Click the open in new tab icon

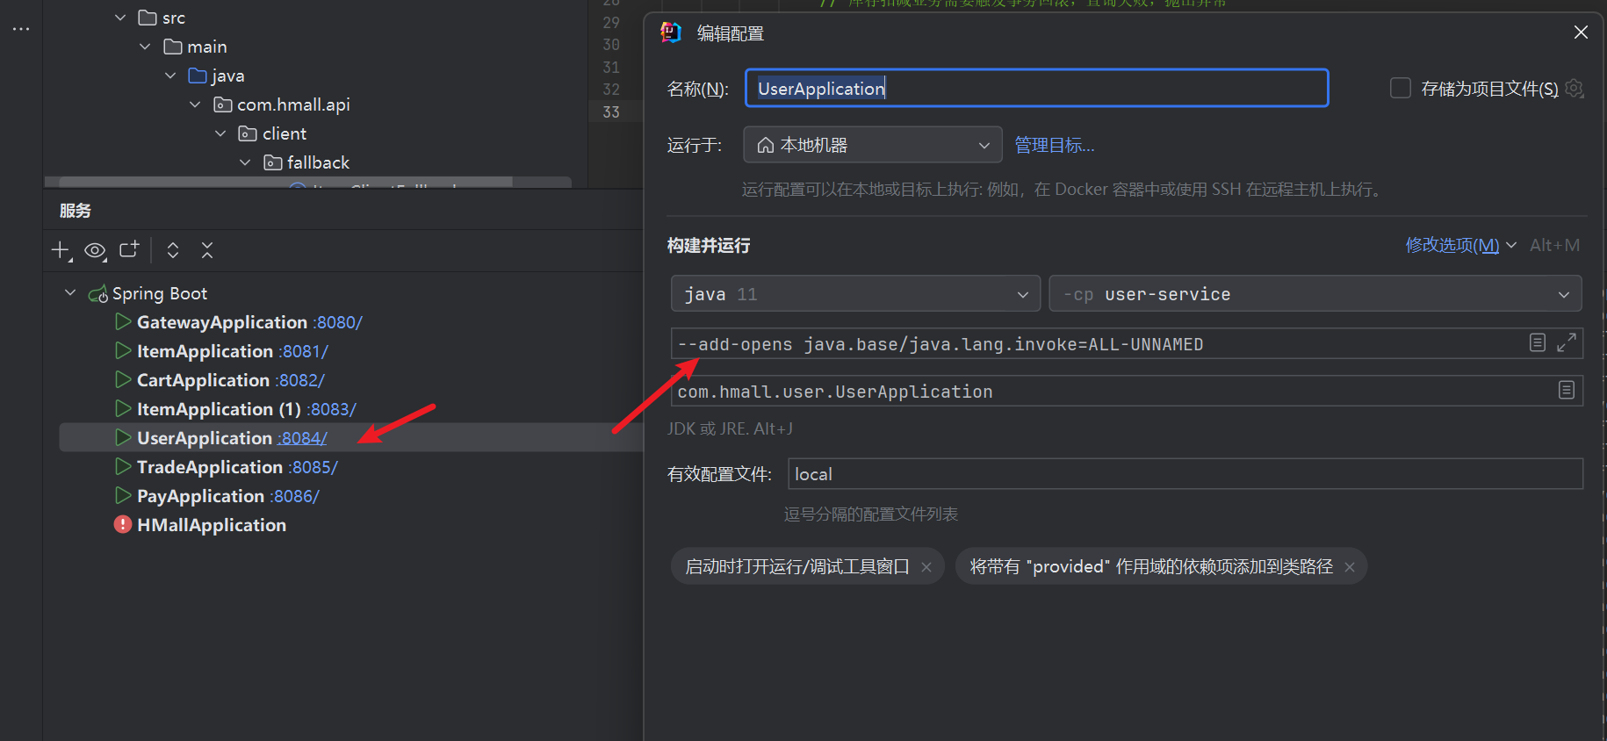129,249
